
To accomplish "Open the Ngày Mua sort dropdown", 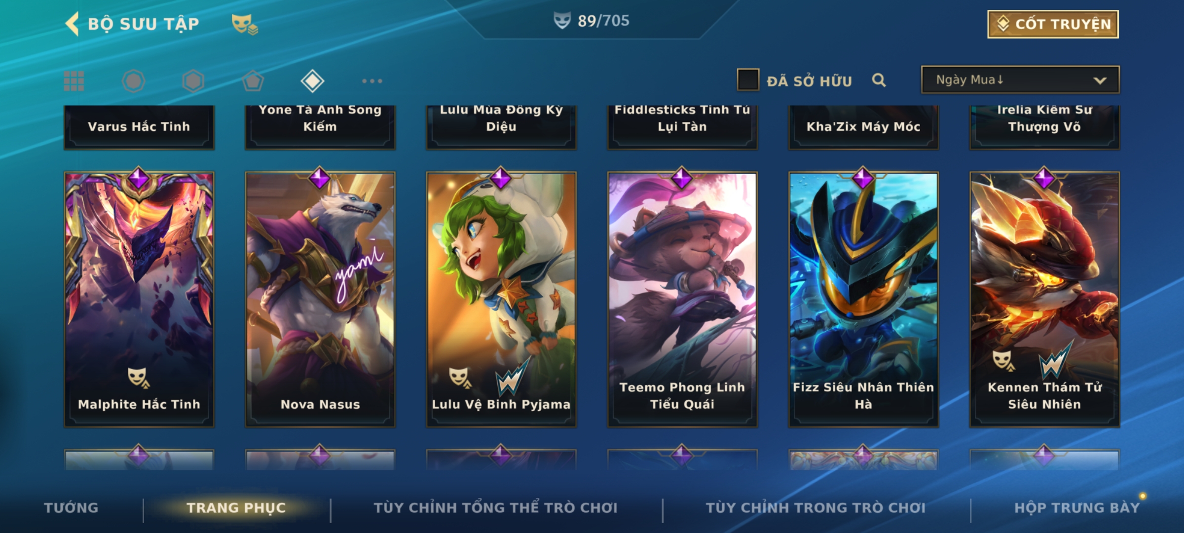I will coord(1020,80).
